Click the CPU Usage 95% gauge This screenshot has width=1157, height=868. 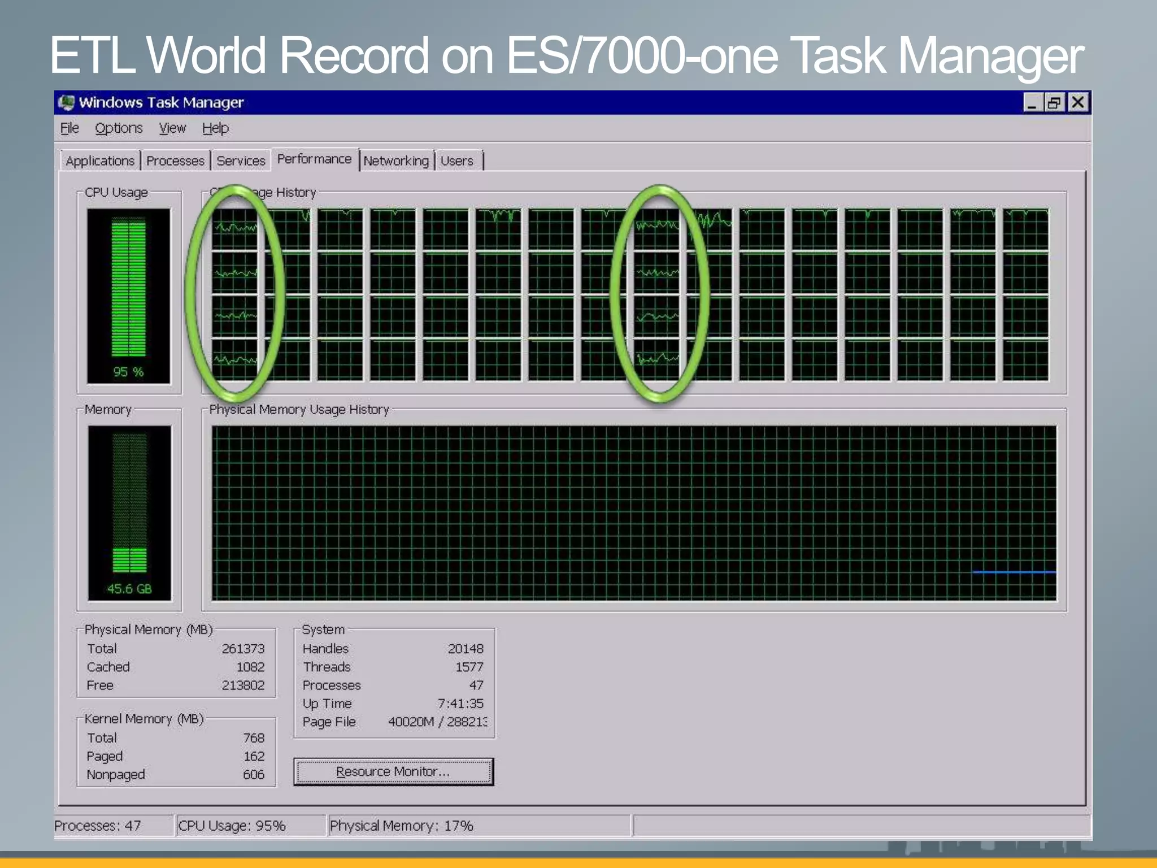click(128, 296)
